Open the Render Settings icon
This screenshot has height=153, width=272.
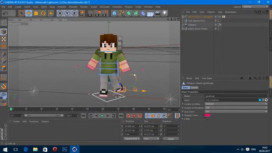105,13
